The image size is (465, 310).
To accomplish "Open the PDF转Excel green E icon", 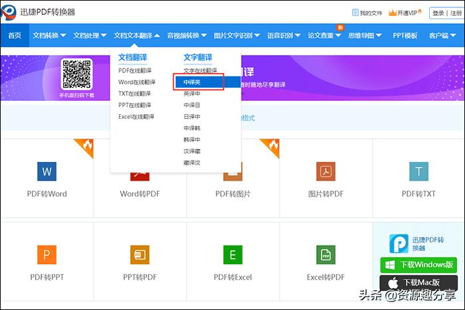I will pos(232,255).
